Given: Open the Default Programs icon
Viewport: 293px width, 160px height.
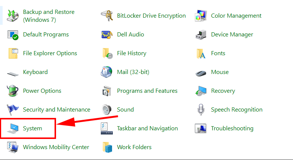Looking at the screenshot, I should [13, 35].
